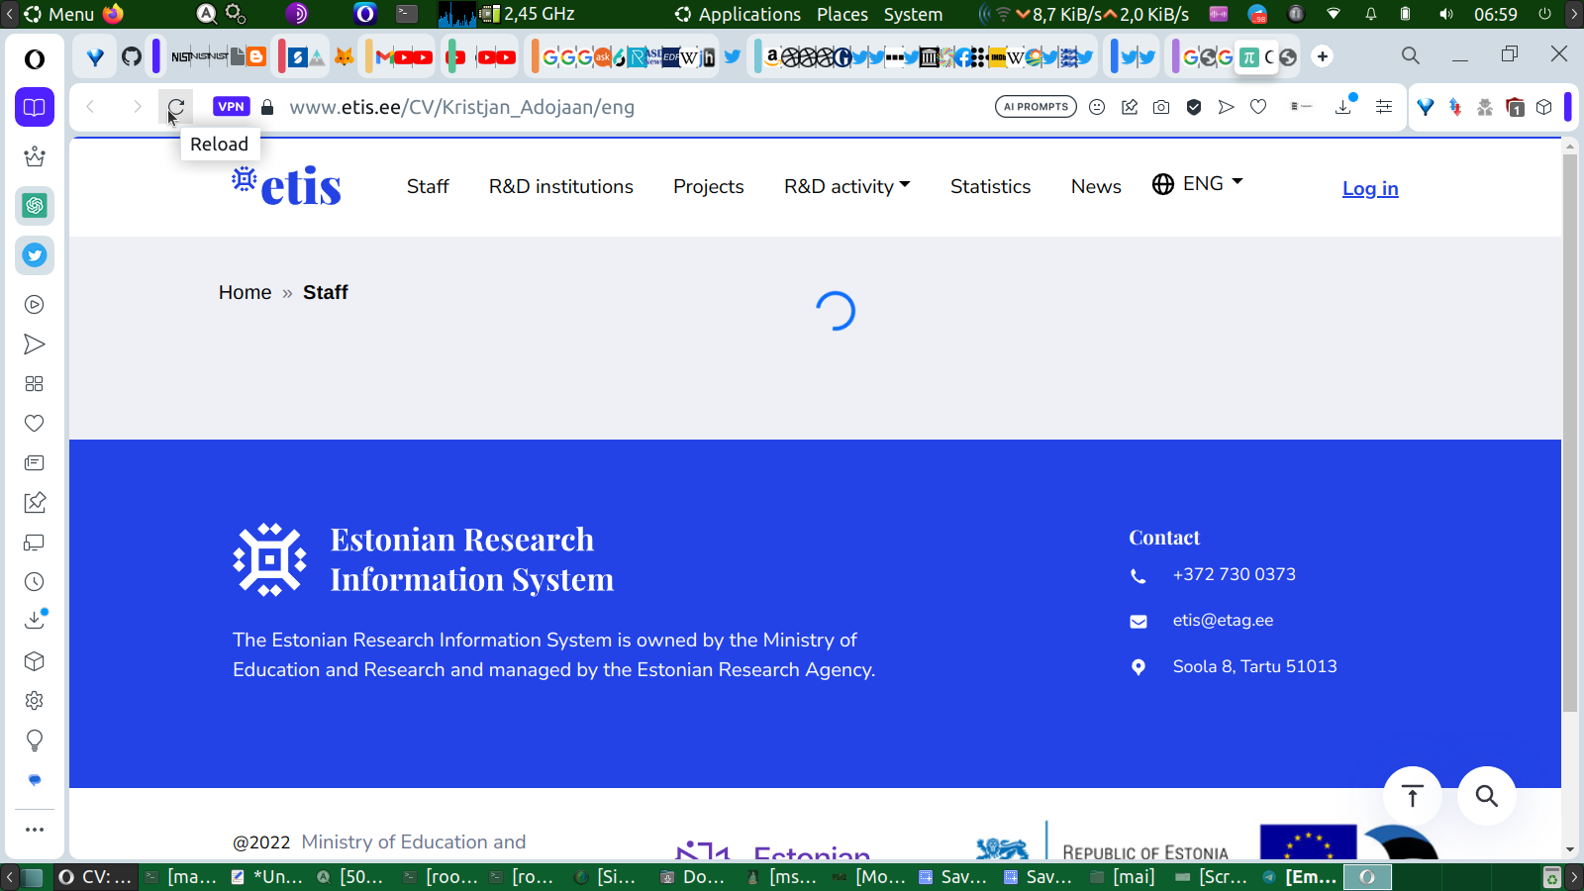Open Twitter panel in the sidebar
This screenshot has height=891, width=1584.
35,255
